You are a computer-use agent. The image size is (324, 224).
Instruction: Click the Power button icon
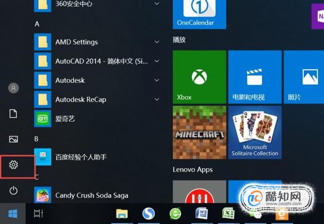pyautogui.click(x=13, y=191)
